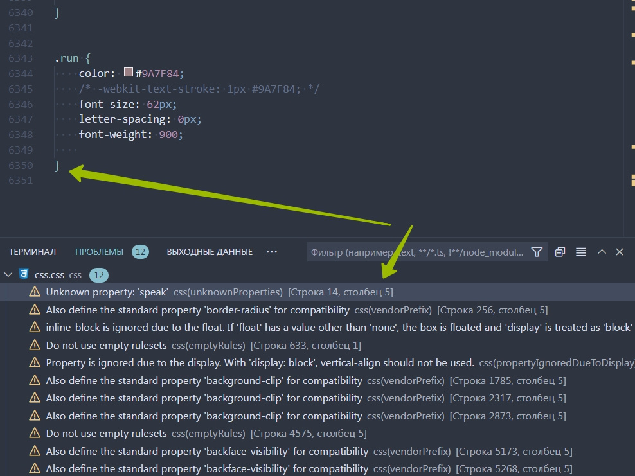Show more panel tabs via ellipsis
The image size is (635, 476).
click(x=272, y=252)
